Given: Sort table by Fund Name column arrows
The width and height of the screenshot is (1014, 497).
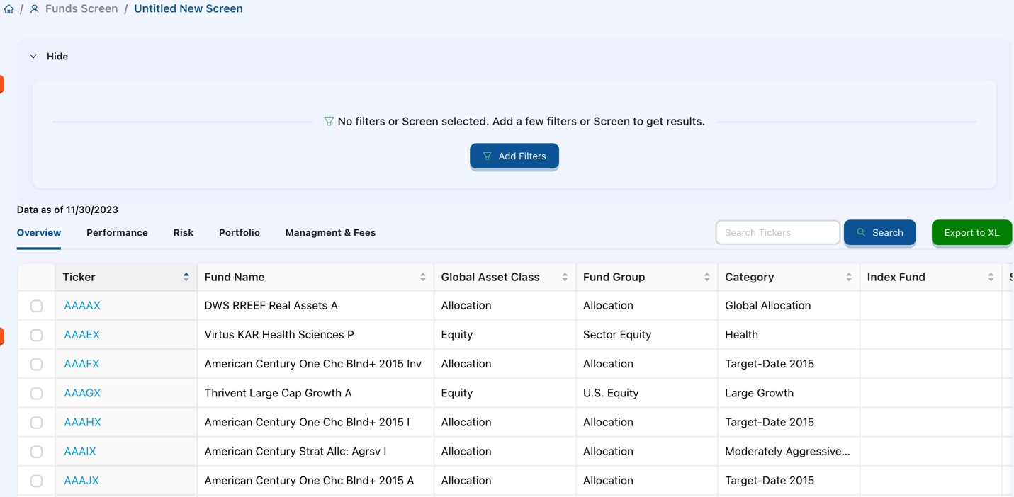Looking at the screenshot, I should 423,277.
